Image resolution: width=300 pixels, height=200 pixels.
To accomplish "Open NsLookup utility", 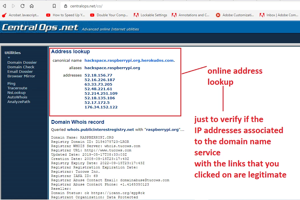I will [x=17, y=93].
